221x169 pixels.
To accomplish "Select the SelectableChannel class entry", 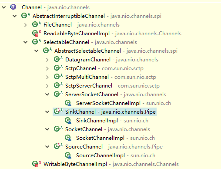I will click(66, 42).
